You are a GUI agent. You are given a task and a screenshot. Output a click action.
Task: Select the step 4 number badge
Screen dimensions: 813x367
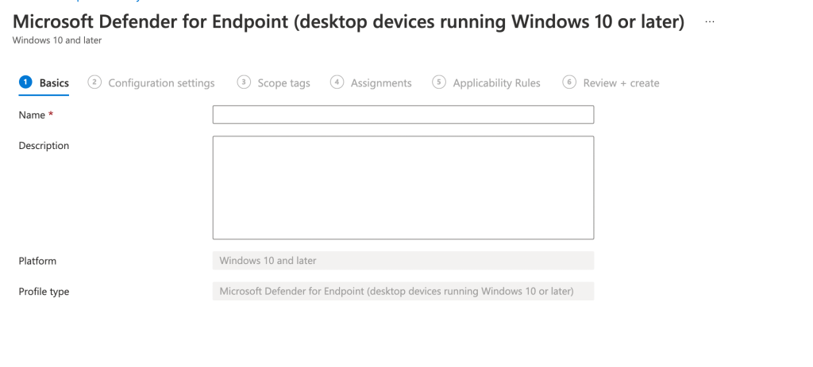337,82
